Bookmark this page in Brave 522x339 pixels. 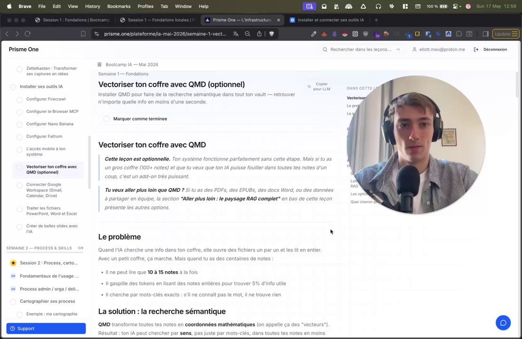click(x=83, y=34)
